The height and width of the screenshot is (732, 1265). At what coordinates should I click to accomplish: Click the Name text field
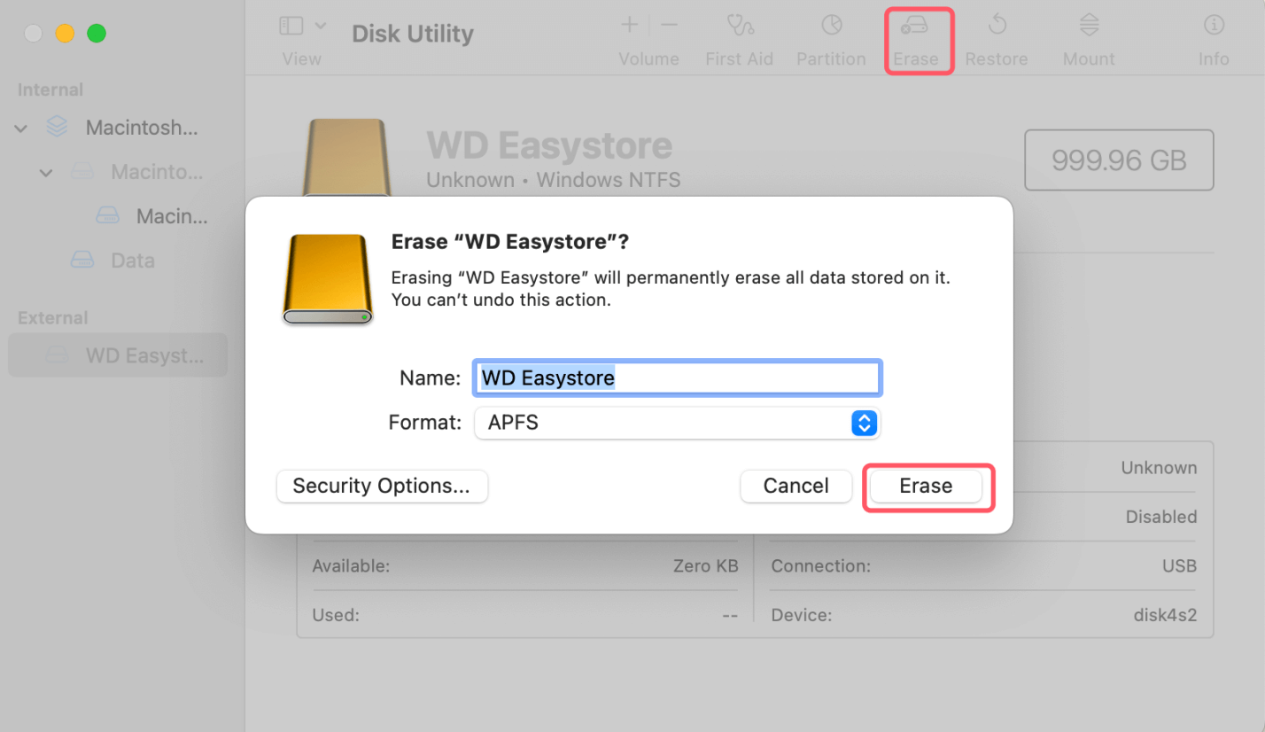pyautogui.click(x=676, y=378)
